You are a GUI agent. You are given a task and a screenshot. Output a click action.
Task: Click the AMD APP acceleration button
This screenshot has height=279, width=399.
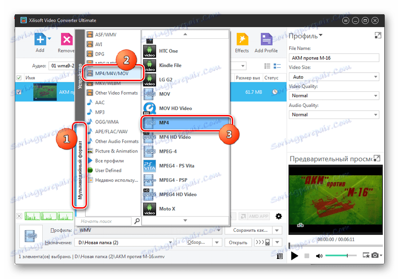pos(255,217)
